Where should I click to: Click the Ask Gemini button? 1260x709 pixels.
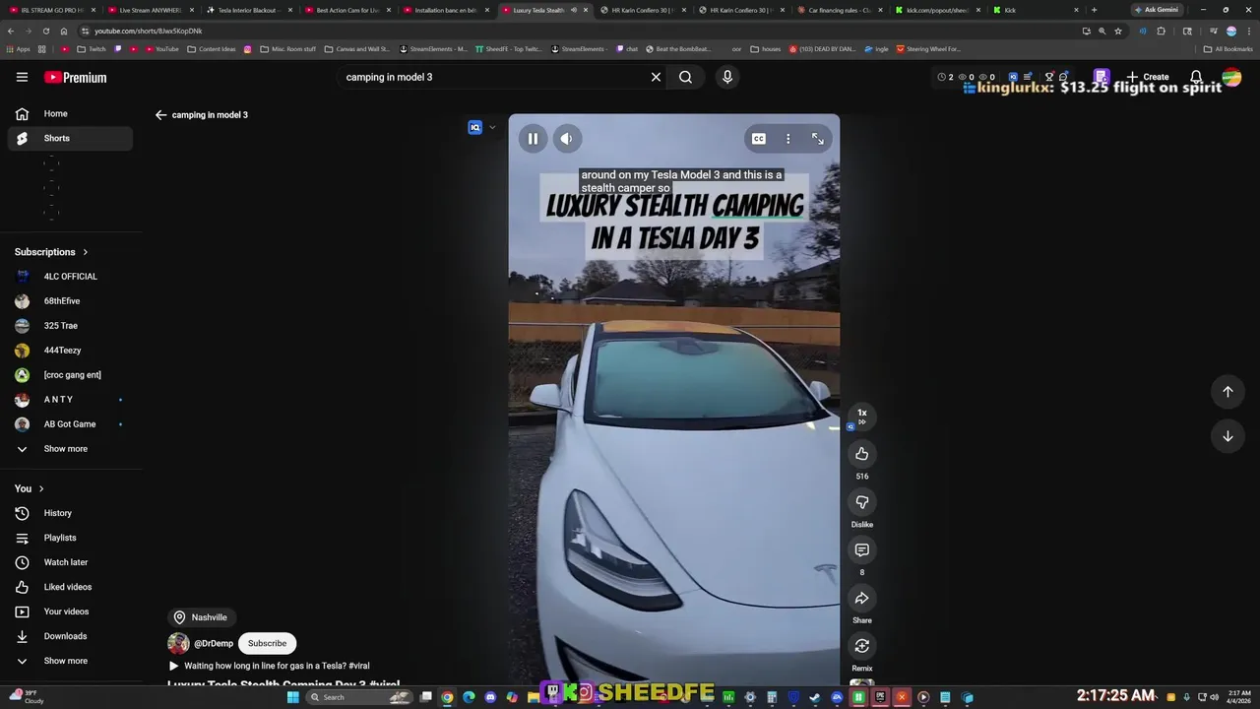pyautogui.click(x=1156, y=10)
